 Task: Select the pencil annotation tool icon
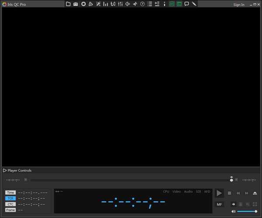pyautogui.click(x=194, y=4)
